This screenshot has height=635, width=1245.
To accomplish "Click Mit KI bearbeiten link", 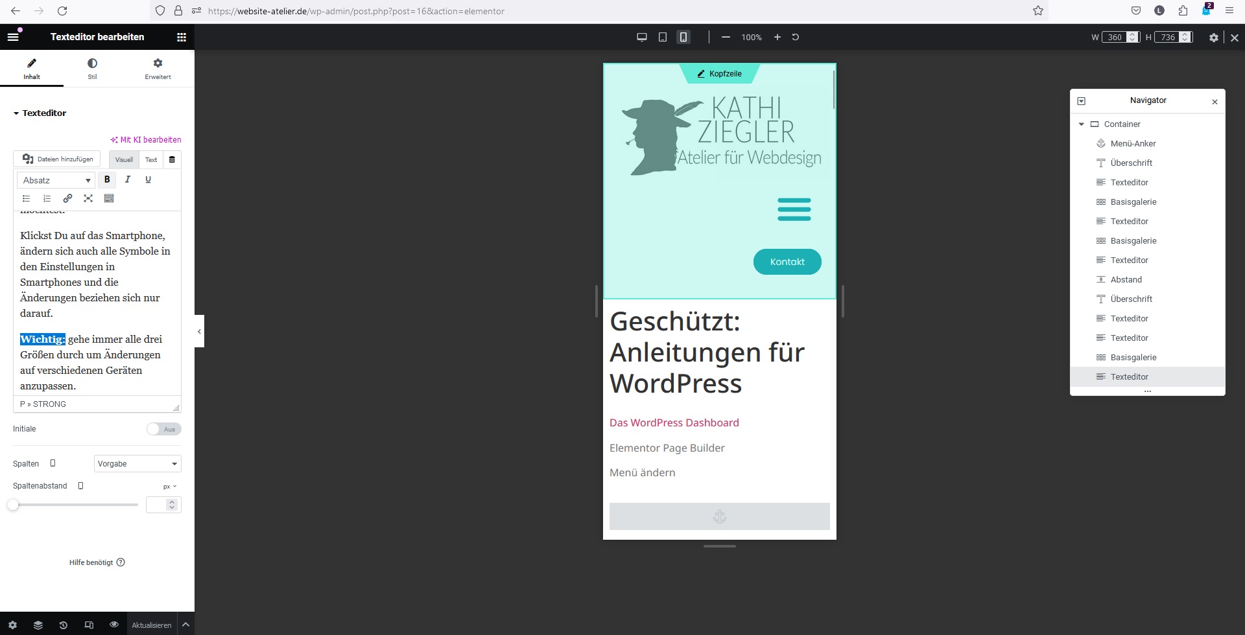I will (146, 139).
